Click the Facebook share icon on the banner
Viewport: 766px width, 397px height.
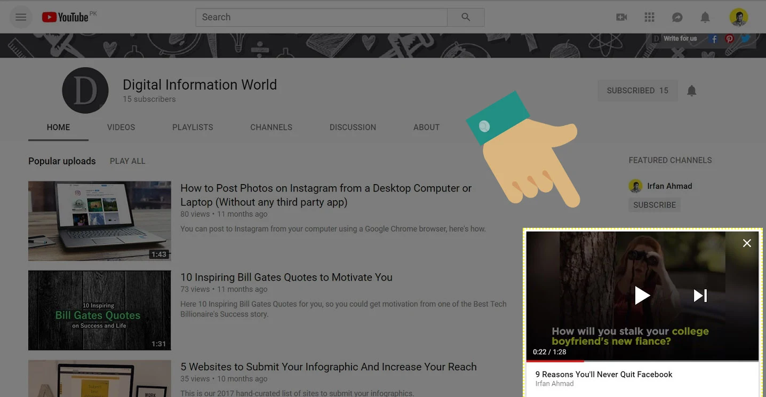click(714, 38)
